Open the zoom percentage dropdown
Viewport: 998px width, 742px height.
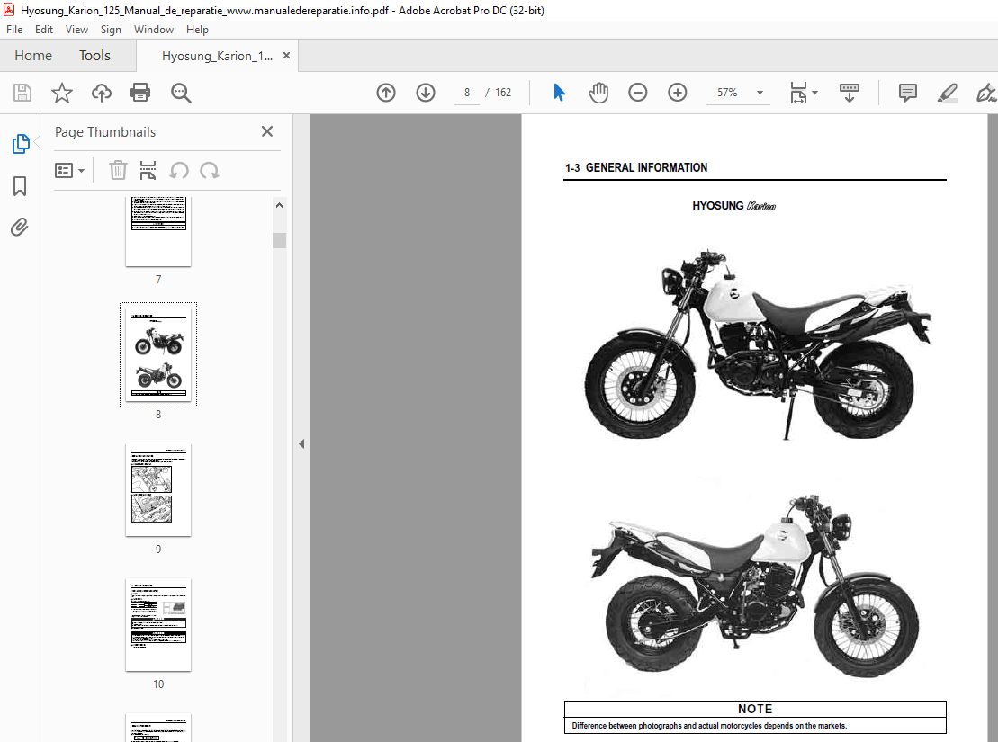759,93
